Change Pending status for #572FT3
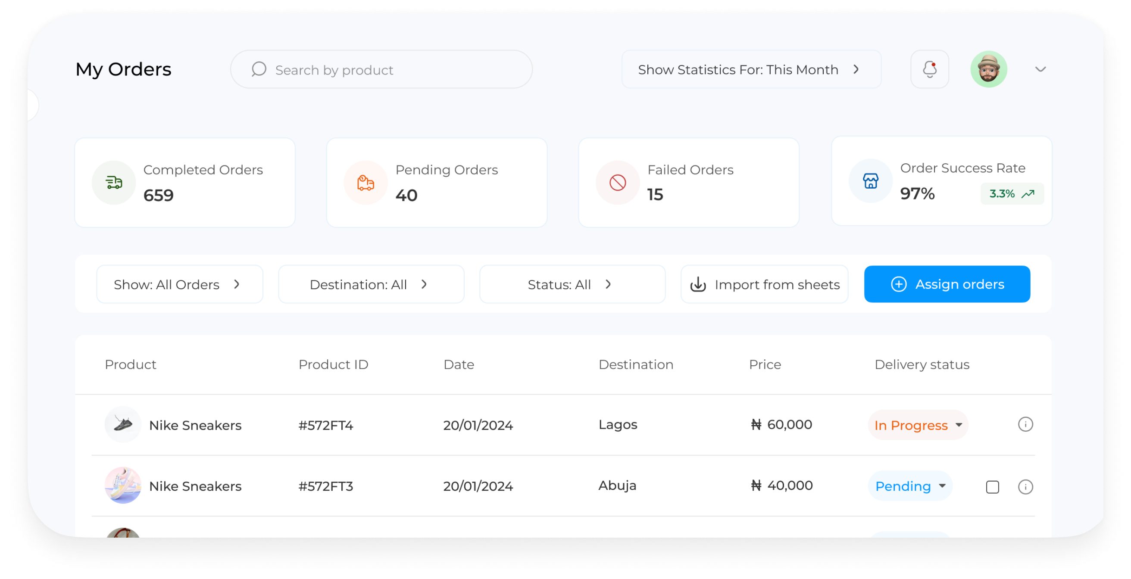The image size is (1131, 579). coord(910,486)
